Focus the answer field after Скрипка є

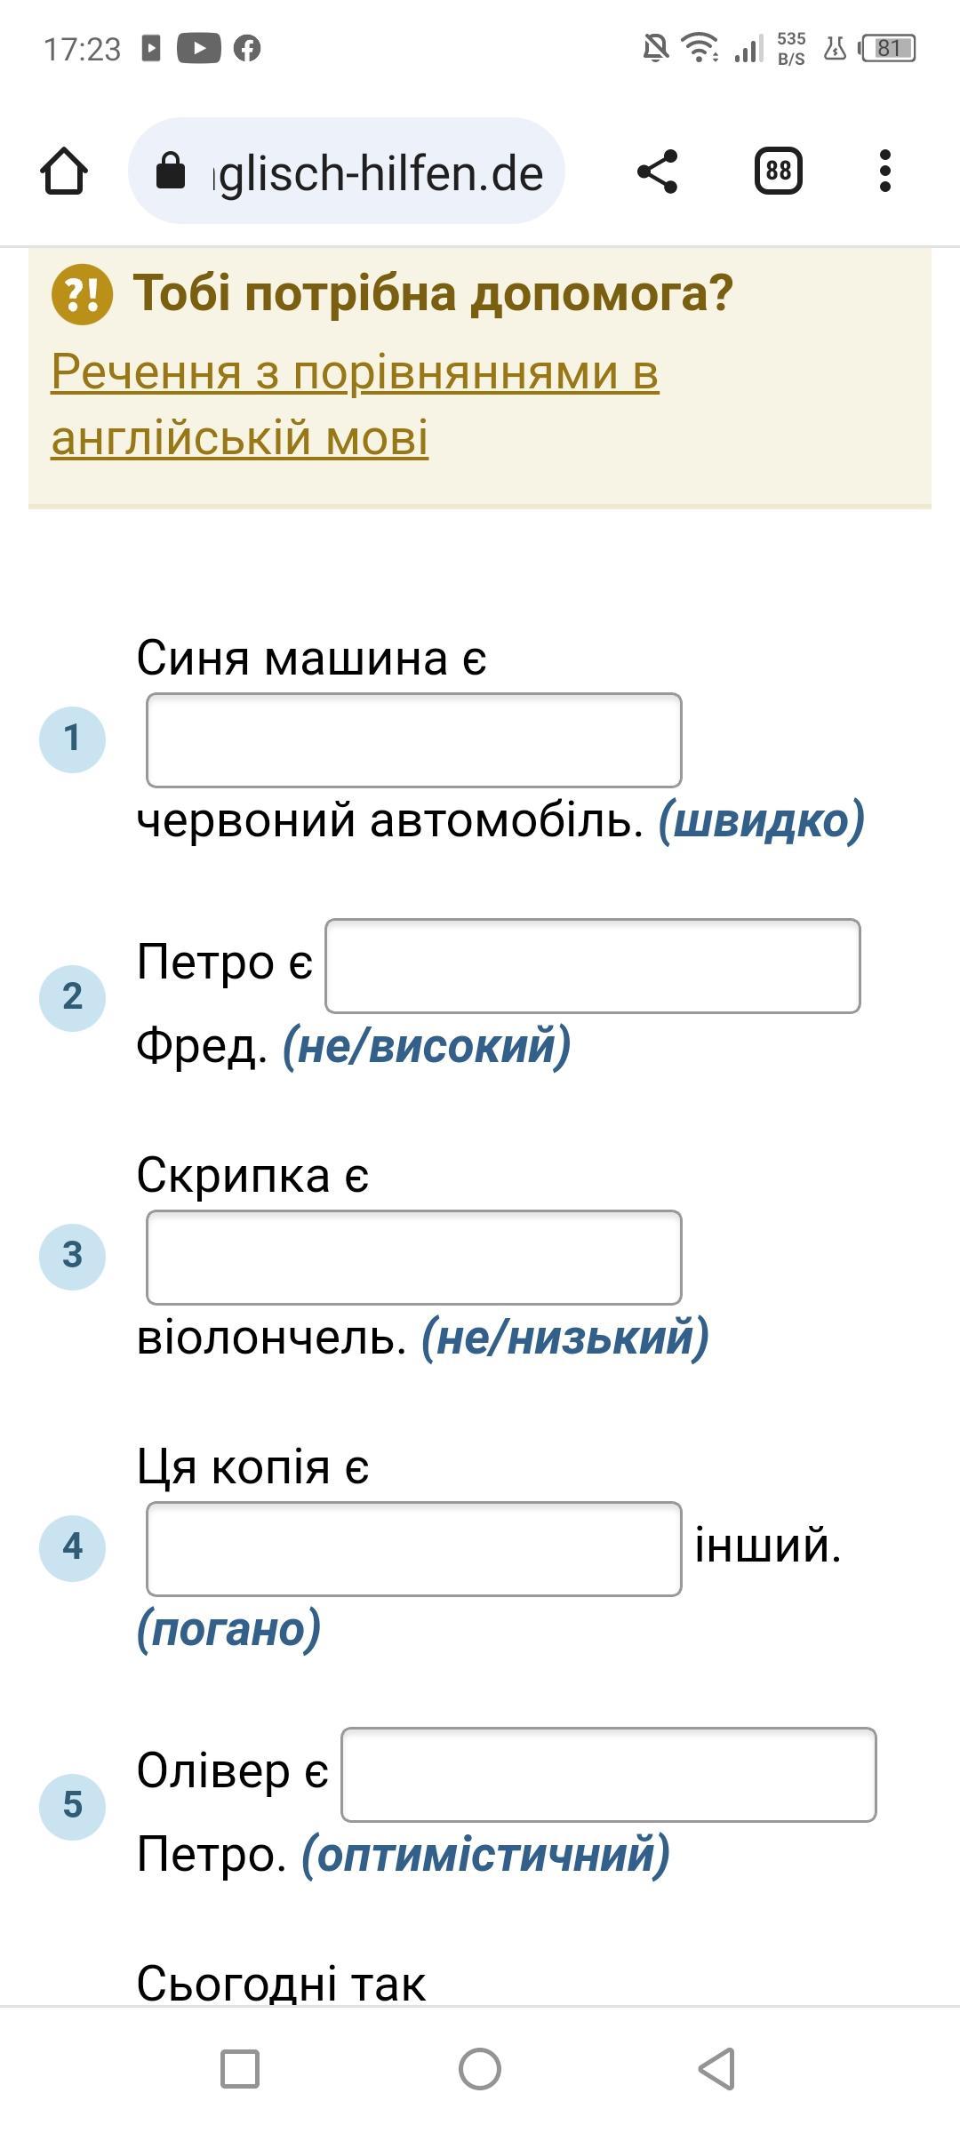point(414,1258)
